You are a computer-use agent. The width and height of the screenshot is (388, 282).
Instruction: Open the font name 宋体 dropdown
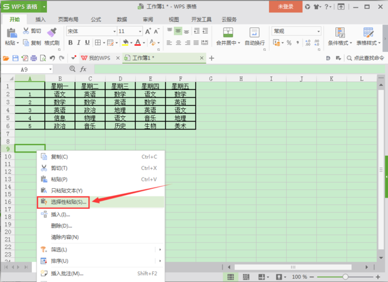point(115,31)
